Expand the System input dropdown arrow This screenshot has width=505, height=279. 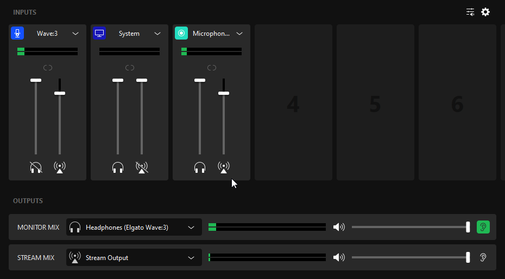point(157,34)
